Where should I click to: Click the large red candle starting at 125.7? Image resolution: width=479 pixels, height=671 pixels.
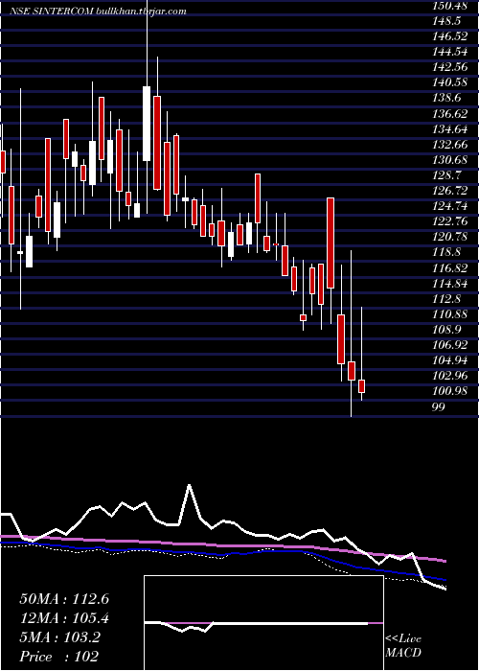coord(331,243)
